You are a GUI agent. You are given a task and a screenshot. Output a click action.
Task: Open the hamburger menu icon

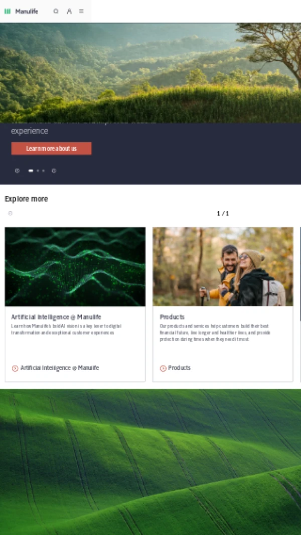[81, 11]
